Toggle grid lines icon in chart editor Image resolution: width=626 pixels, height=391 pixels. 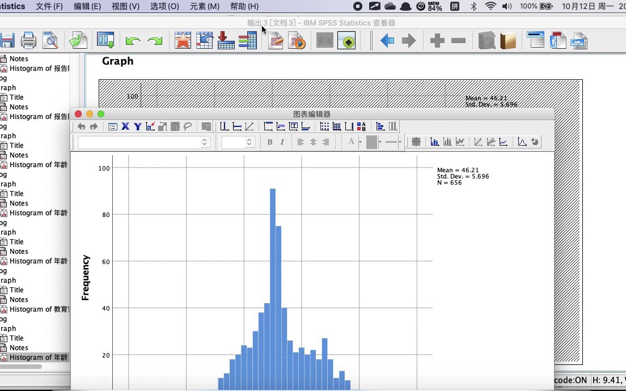click(x=337, y=126)
